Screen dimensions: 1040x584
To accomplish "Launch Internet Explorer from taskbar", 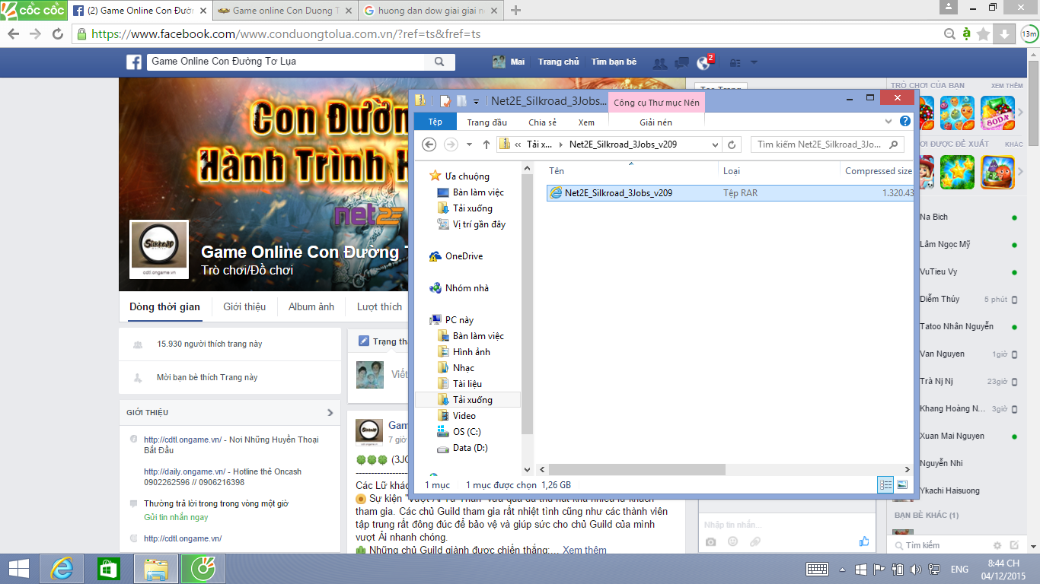I will pyautogui.click(x=62, y=569).
